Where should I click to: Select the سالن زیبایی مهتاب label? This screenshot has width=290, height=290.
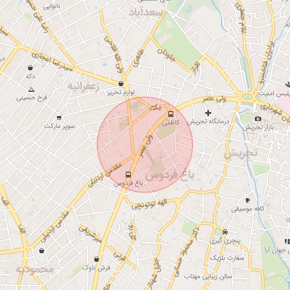point(208,277)
